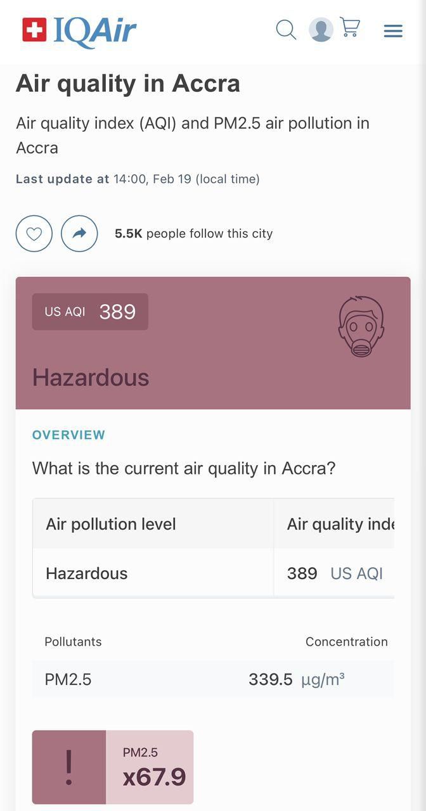Click the 5.5K people follow text
The image size is (426, 811).
tap(193, 234)
